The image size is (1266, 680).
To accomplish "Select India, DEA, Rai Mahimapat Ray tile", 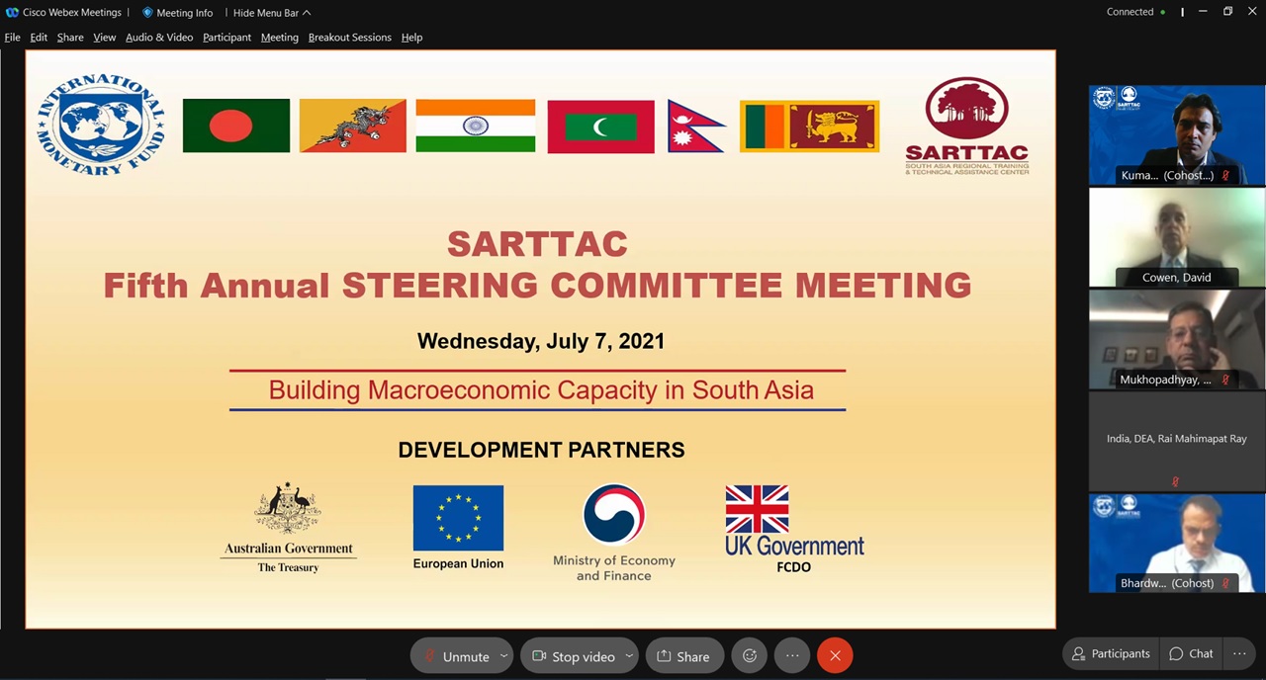I will point(1177,441).
